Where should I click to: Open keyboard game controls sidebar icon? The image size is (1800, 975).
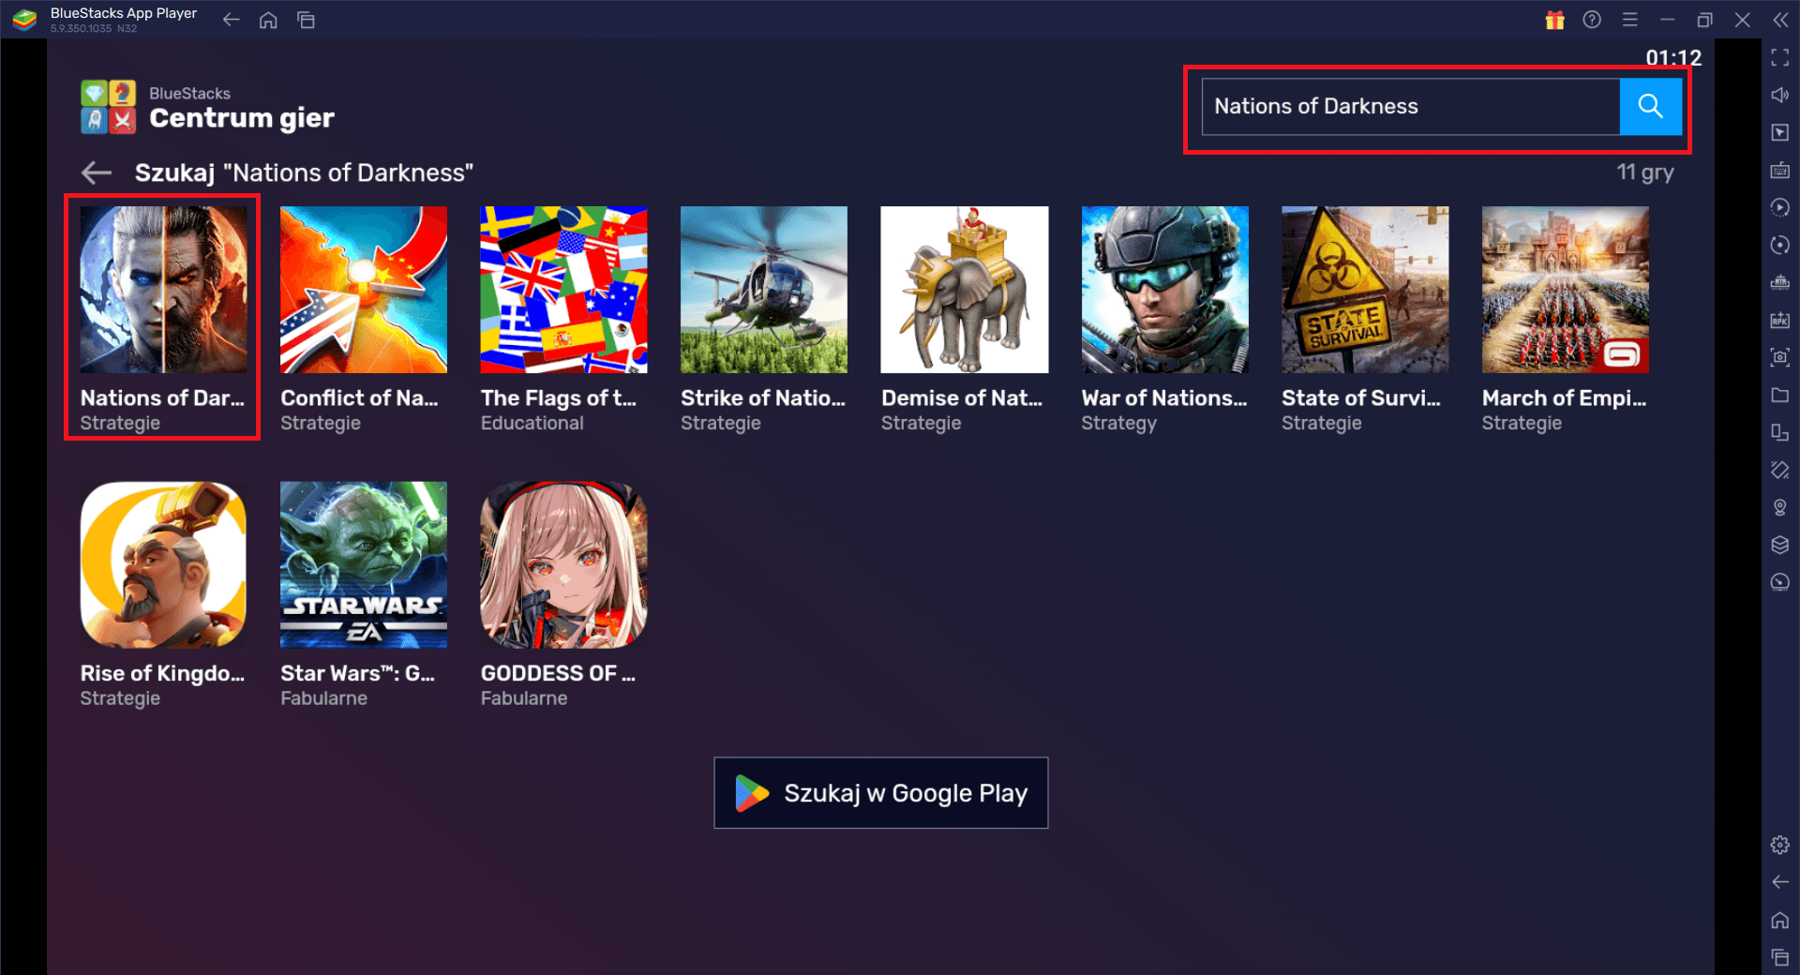click(1780, 170)
